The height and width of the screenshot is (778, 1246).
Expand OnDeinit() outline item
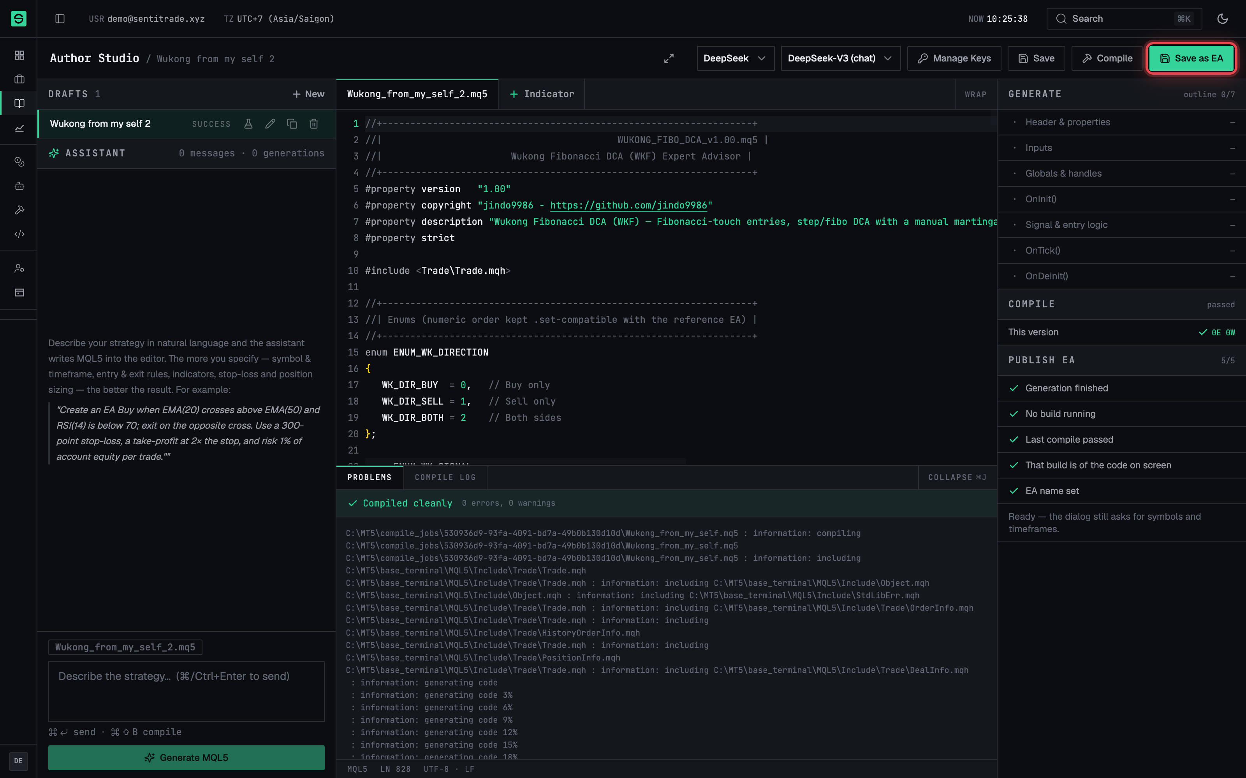(1121, 276)
